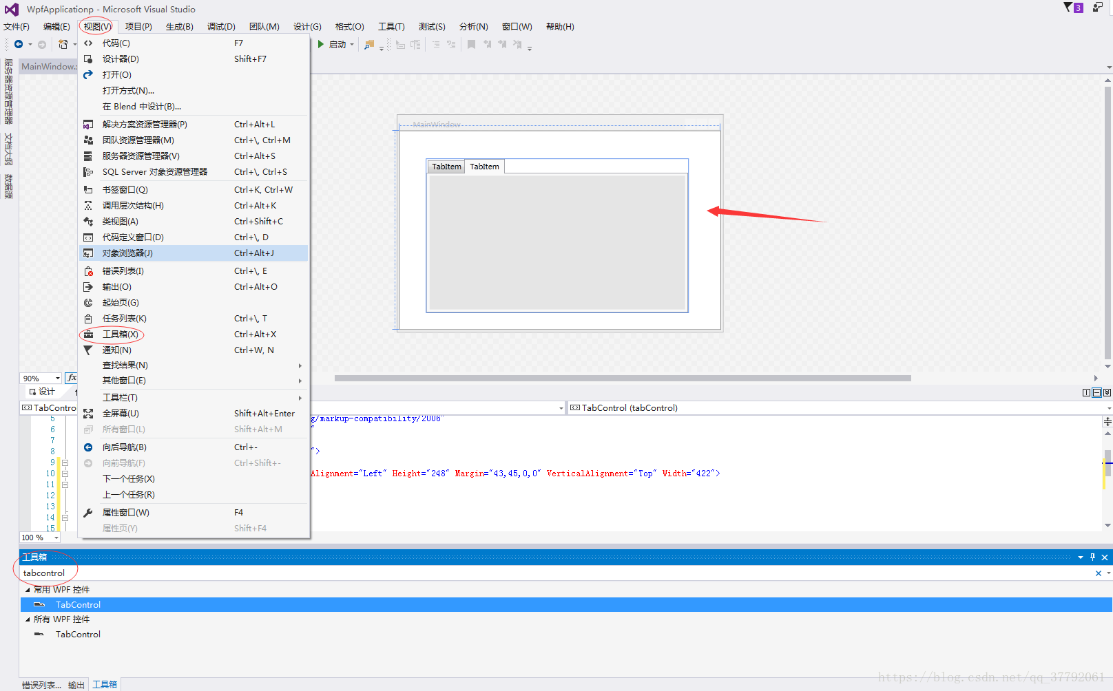Switch to horizontal split view icon
Screen dimensions: 1113x691
click(x=1096, y=392)
